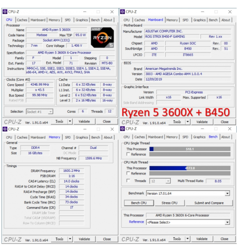The height and width of the screenshot is (246, 241).
Task: Click the DRAM Frequency 1600.2 MHz field
Action: pyautogui.click(x=72, y=171)
